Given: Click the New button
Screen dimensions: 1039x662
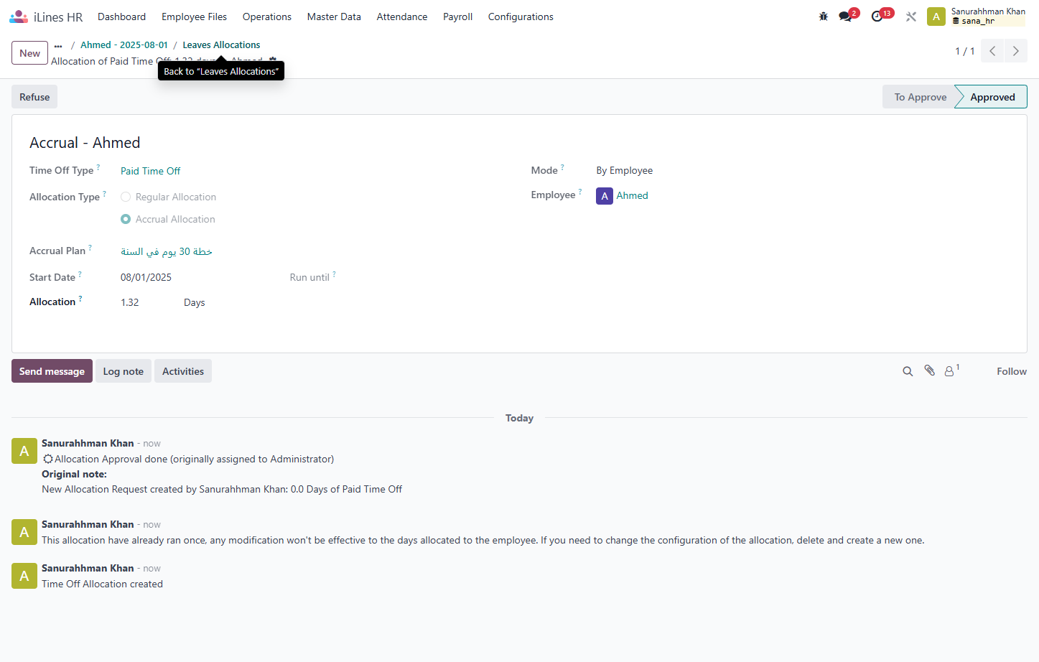Looking at the screenshot, I should (30, 53).
